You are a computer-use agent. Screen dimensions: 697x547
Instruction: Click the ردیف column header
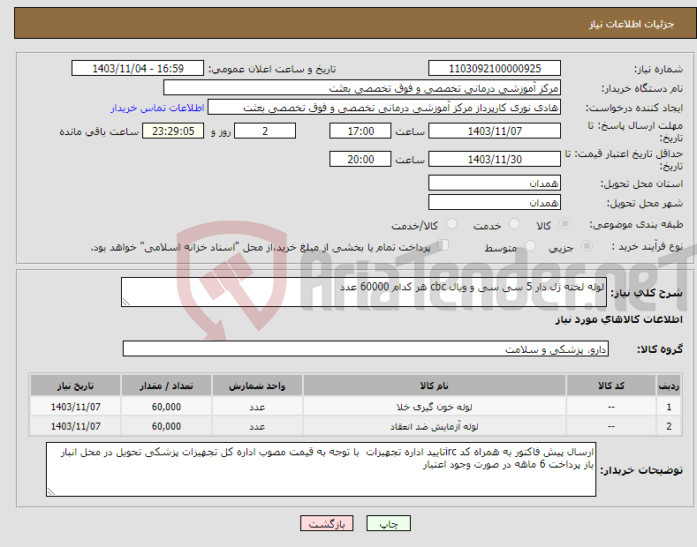point(669,386)
